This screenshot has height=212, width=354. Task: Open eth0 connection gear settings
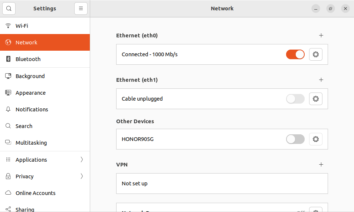point(316,54)
